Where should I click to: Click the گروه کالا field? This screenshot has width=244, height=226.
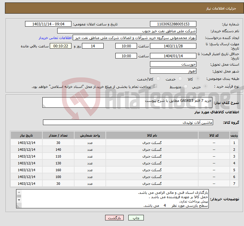point(128,123)
